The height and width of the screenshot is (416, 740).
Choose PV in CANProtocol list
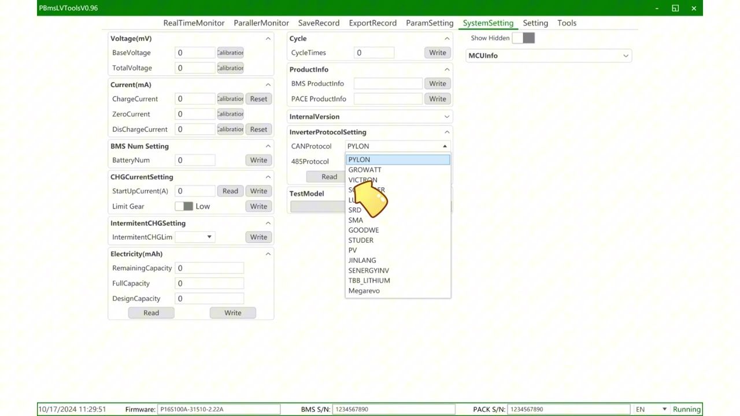tap(398, 250)
